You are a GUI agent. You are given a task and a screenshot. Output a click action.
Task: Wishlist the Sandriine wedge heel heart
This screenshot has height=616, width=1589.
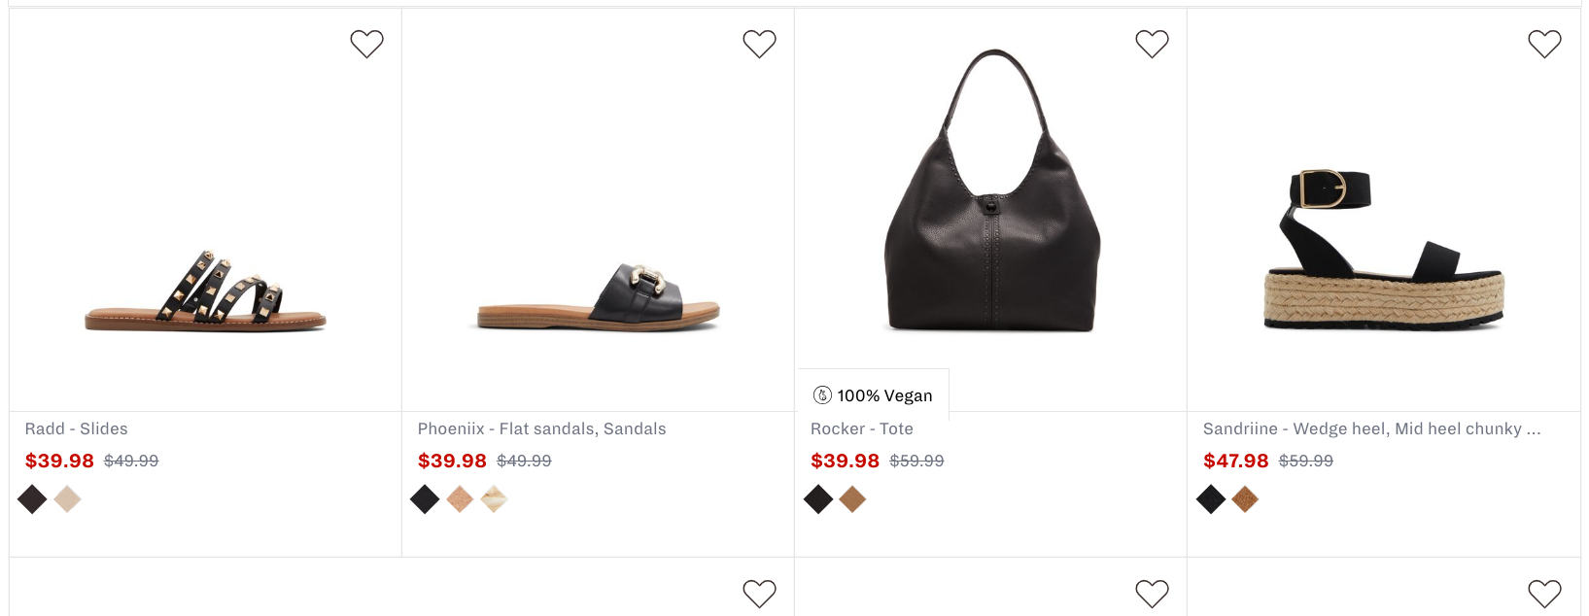(1544, 44)
